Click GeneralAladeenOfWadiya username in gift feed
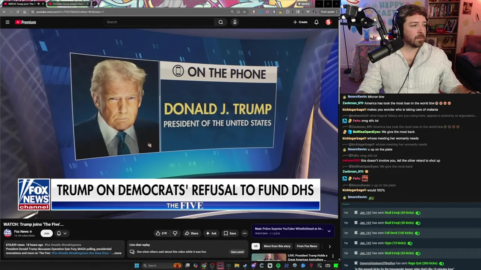The width and height of the screenshot is (481, 270). point(377,263)
